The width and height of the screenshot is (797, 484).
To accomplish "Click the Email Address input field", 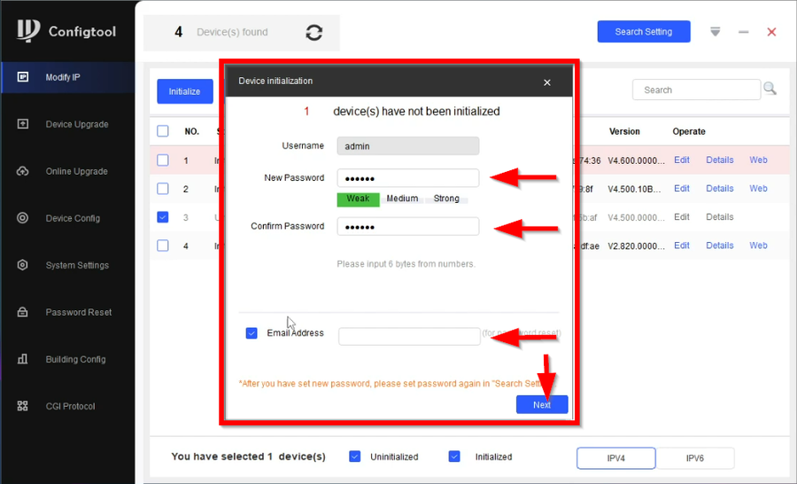I will pyautogui.click(x=409, y=337).
